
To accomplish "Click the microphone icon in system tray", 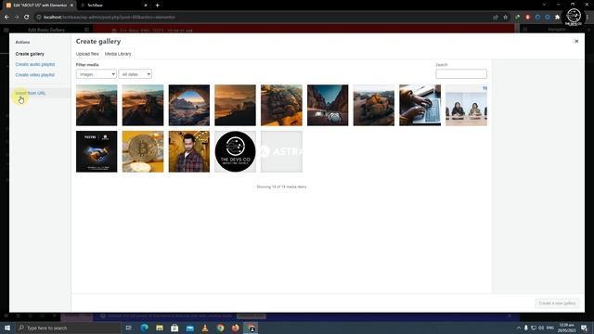I will 526,328.
